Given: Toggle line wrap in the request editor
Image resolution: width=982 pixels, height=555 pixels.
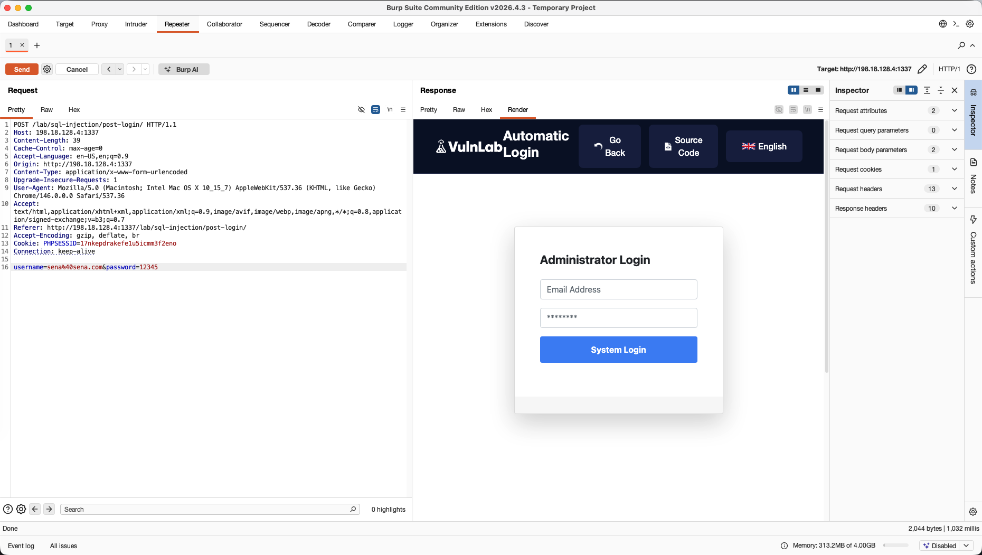Looking at the screenshot, I should (375, 110).
